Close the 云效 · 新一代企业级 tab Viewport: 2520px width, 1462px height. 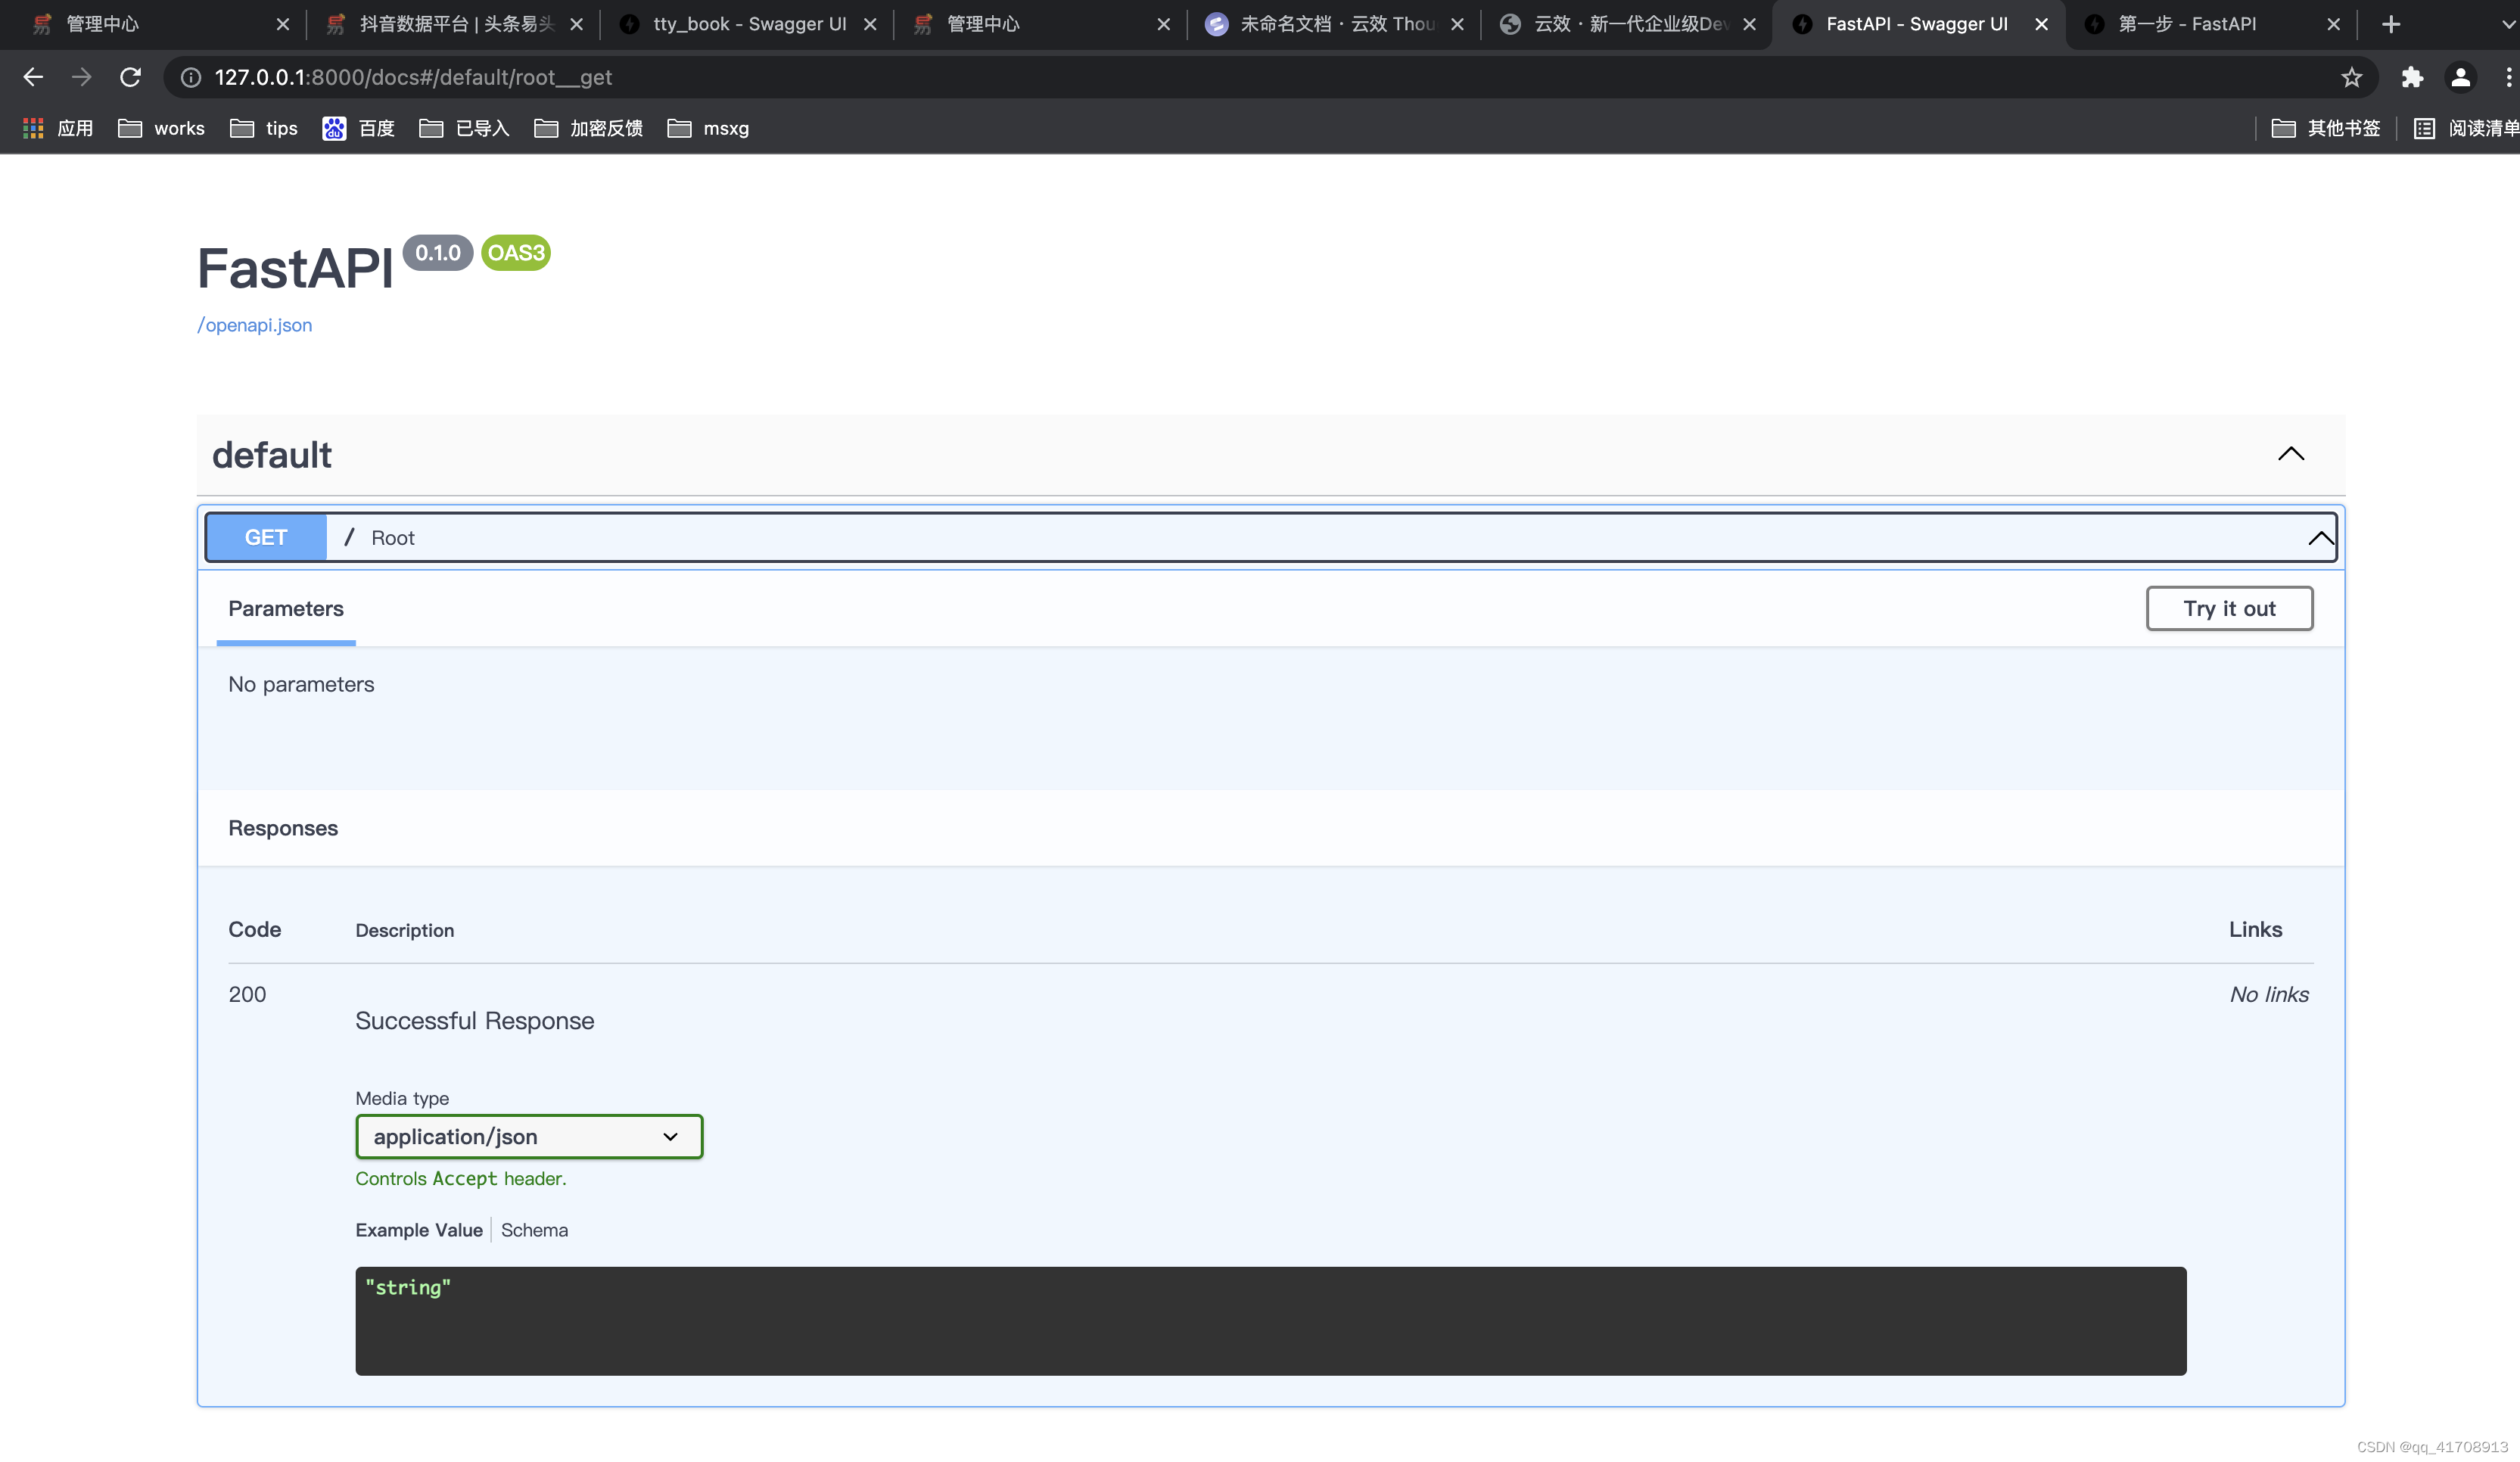1749,24
